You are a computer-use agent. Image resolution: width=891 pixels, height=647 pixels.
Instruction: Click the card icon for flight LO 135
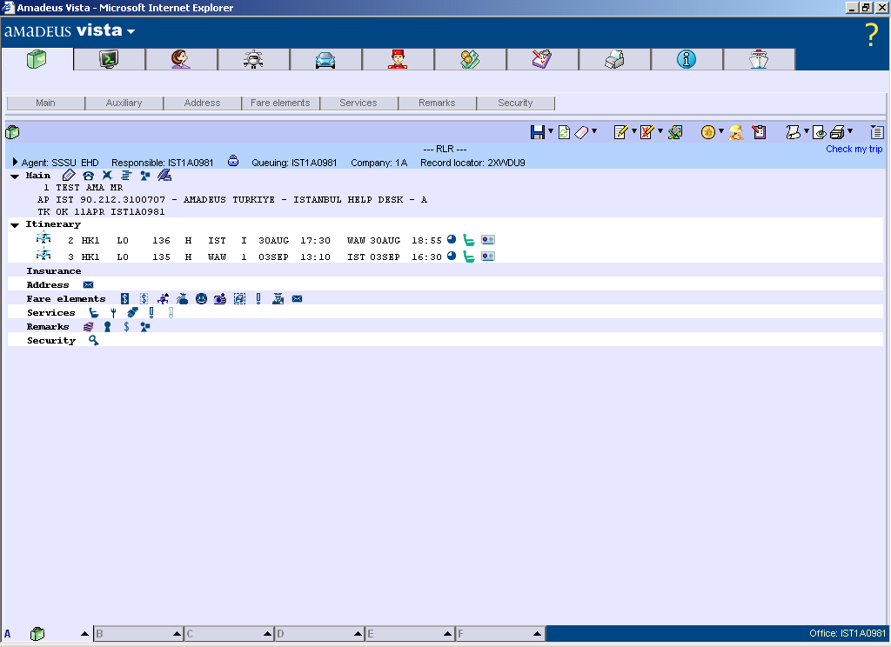[x=488, y=257]
